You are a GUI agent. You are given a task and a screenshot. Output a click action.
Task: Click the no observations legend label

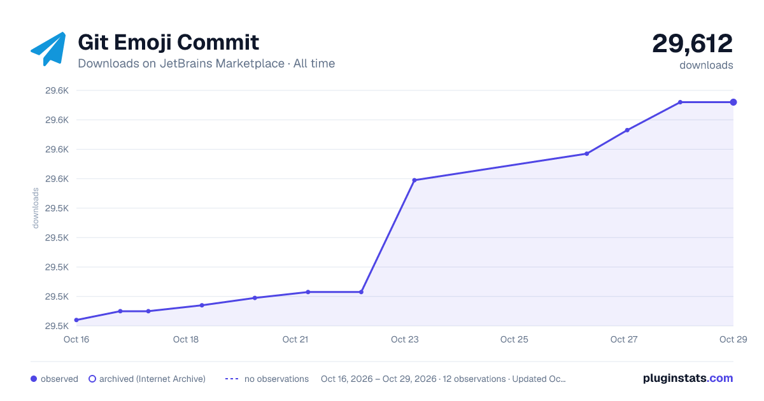coord(276,379)
